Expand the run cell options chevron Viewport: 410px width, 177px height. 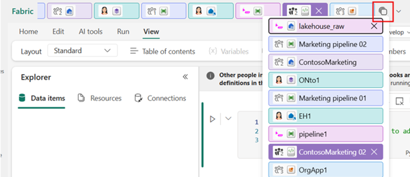tap(228, 119)
